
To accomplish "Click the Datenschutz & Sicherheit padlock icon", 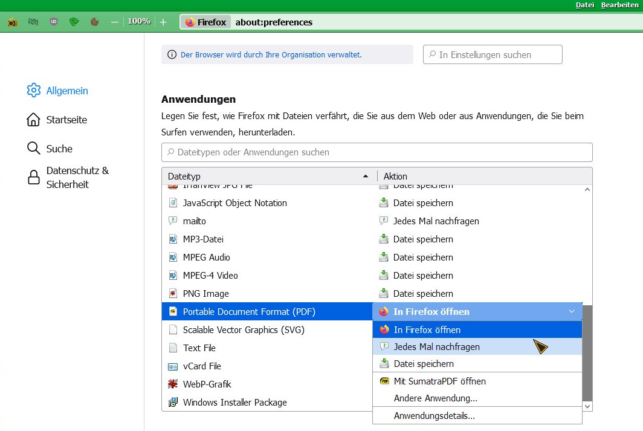I will [33, 177].
